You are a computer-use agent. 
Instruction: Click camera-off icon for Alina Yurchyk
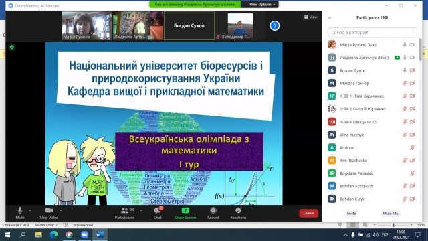tap(413, 135)
